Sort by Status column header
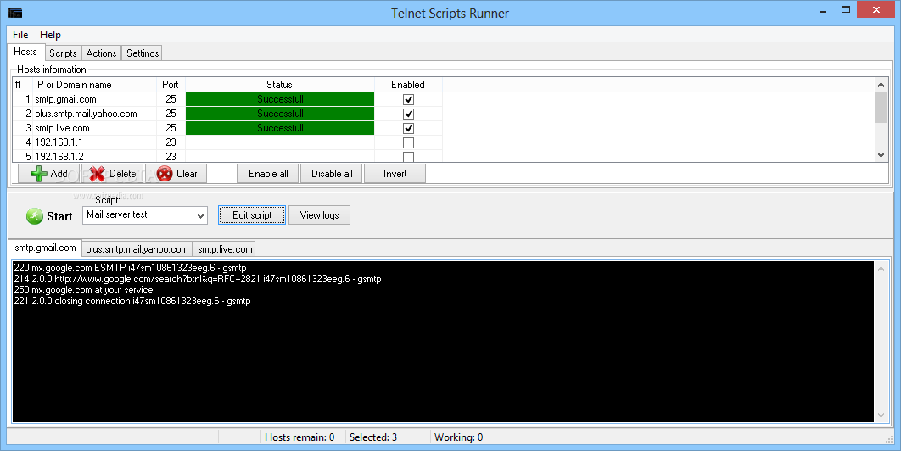This screenshot has height=451, width=901. pos(280,85)
